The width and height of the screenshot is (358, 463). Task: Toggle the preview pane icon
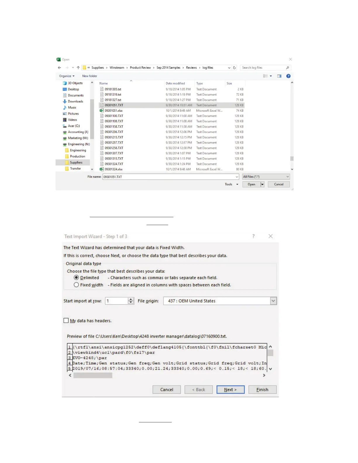(x=279, y=76)
